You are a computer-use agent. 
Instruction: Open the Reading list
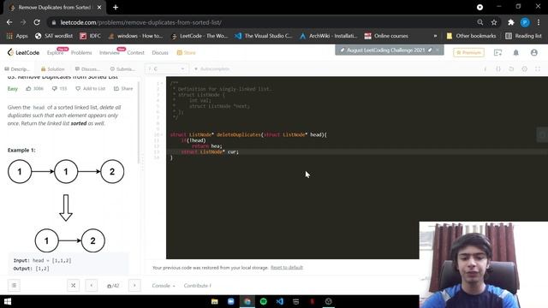(523, 36)
